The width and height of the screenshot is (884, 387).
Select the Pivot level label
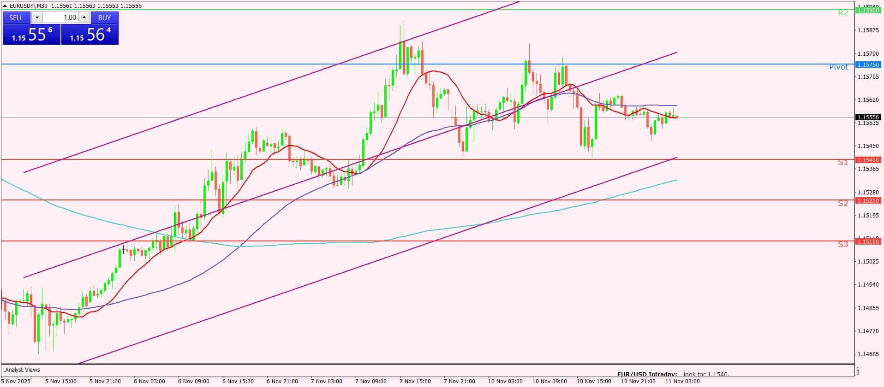pos(838,67)
